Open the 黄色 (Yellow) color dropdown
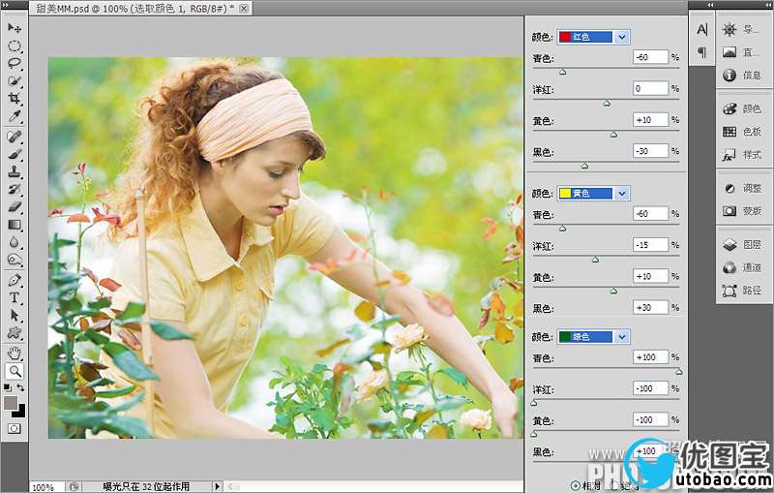Viewport: 774px width, 493px height. [593, 193]
